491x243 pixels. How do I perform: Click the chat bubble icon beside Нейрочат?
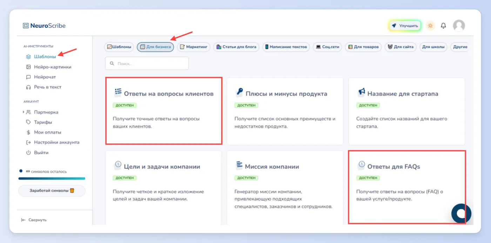pos(29,77)
